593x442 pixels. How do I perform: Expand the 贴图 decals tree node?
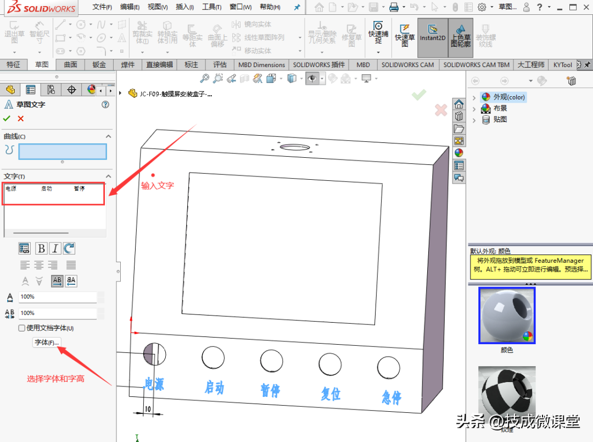click(x=474, y=120)
